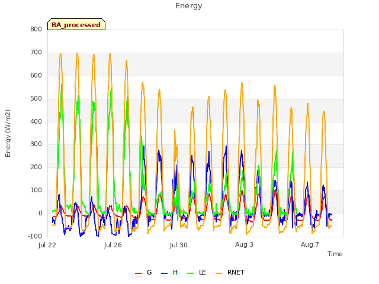The height and width of the screenshot is (284, 379).
Task: Click the Jul 30 x-axis tick label
Action: point(179,245)
